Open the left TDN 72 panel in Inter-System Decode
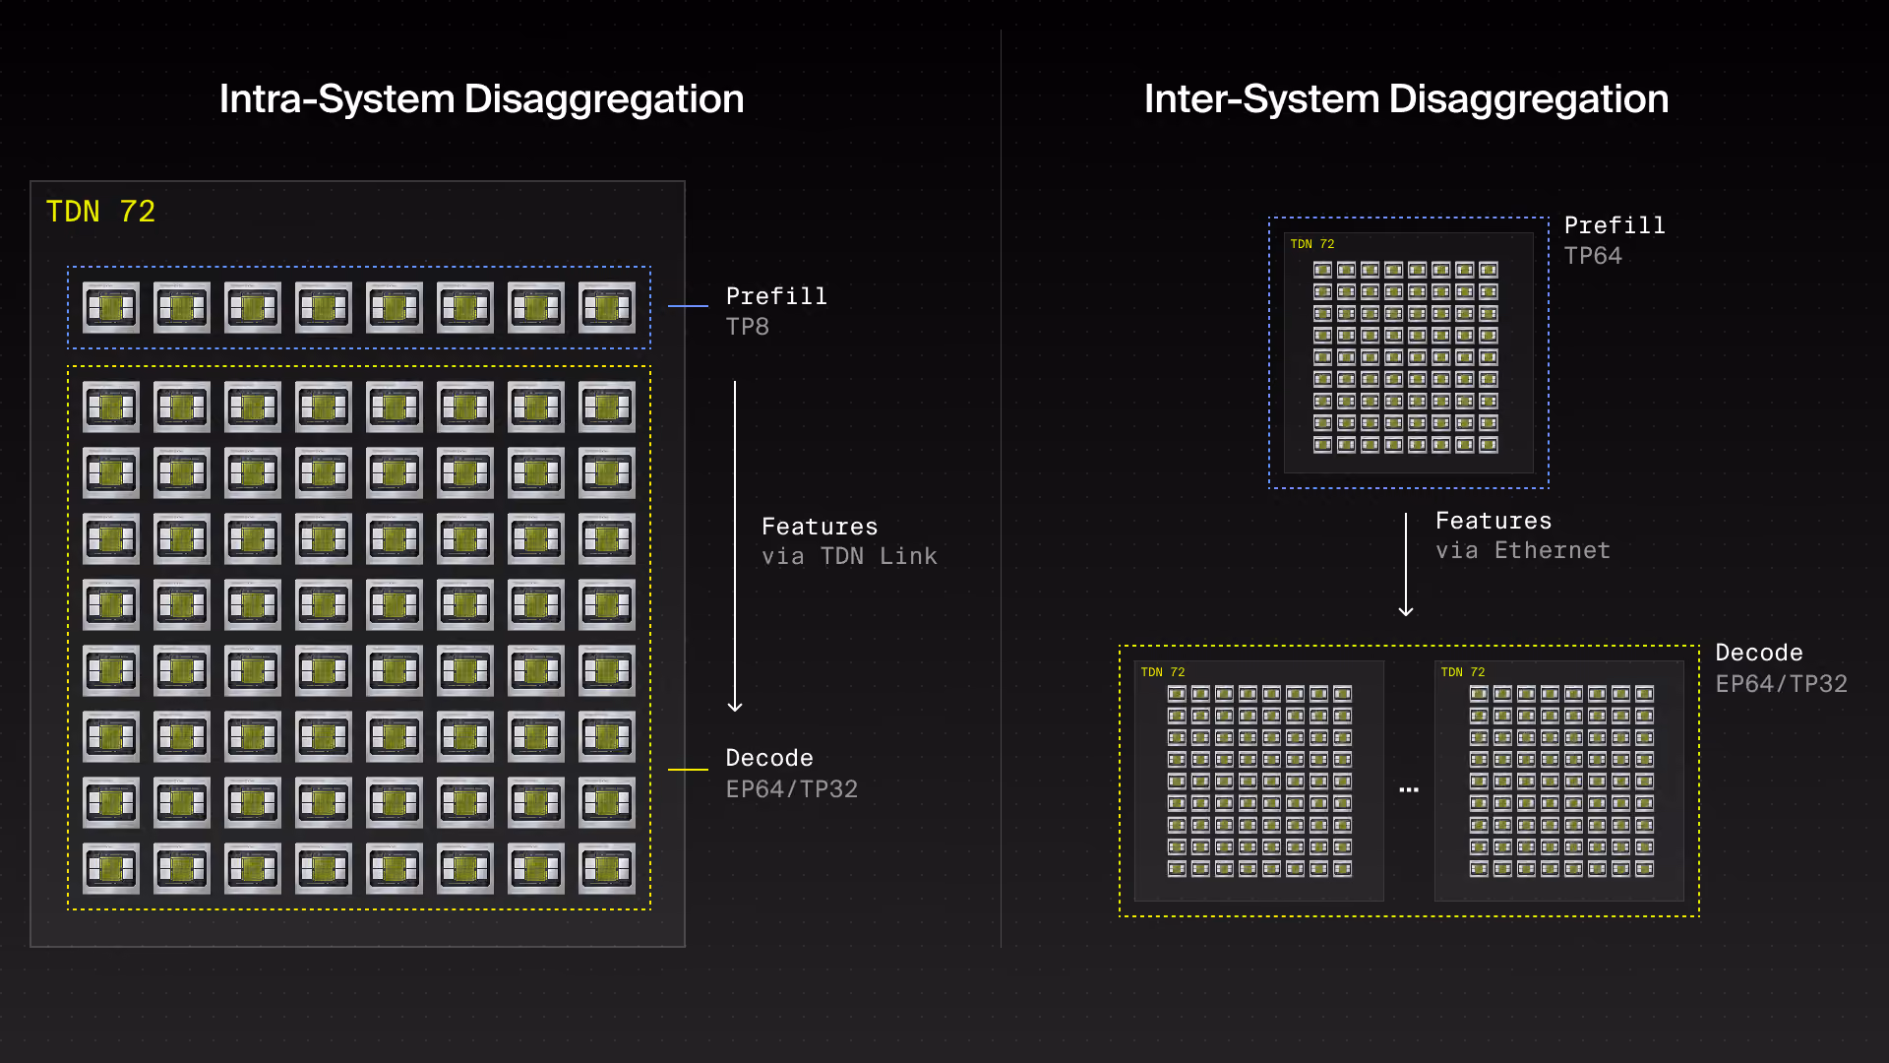 [1259, 781]
